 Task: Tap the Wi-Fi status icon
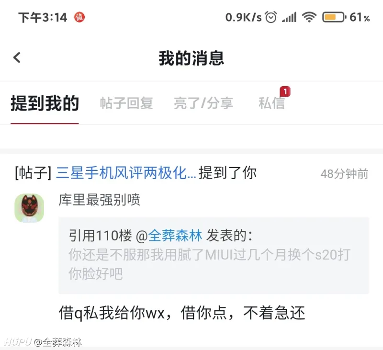(309, 17)
